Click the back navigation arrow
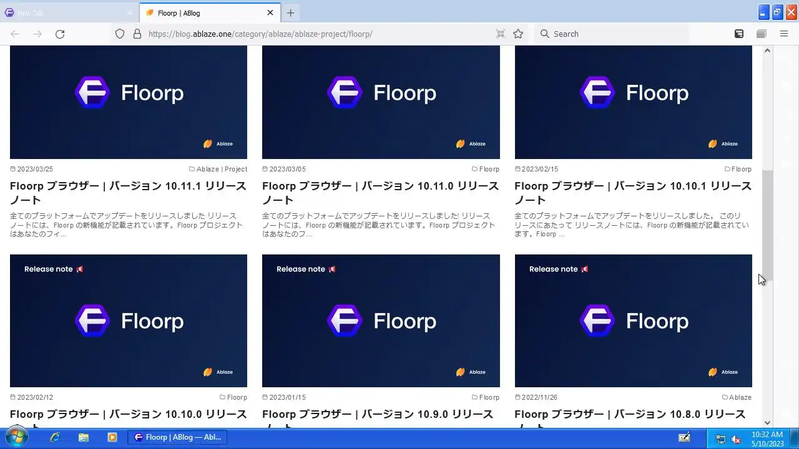The image size is (799, 449). (15, 34)
